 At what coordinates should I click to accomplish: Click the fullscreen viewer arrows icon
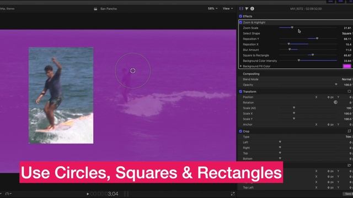(x=233, y=194)
